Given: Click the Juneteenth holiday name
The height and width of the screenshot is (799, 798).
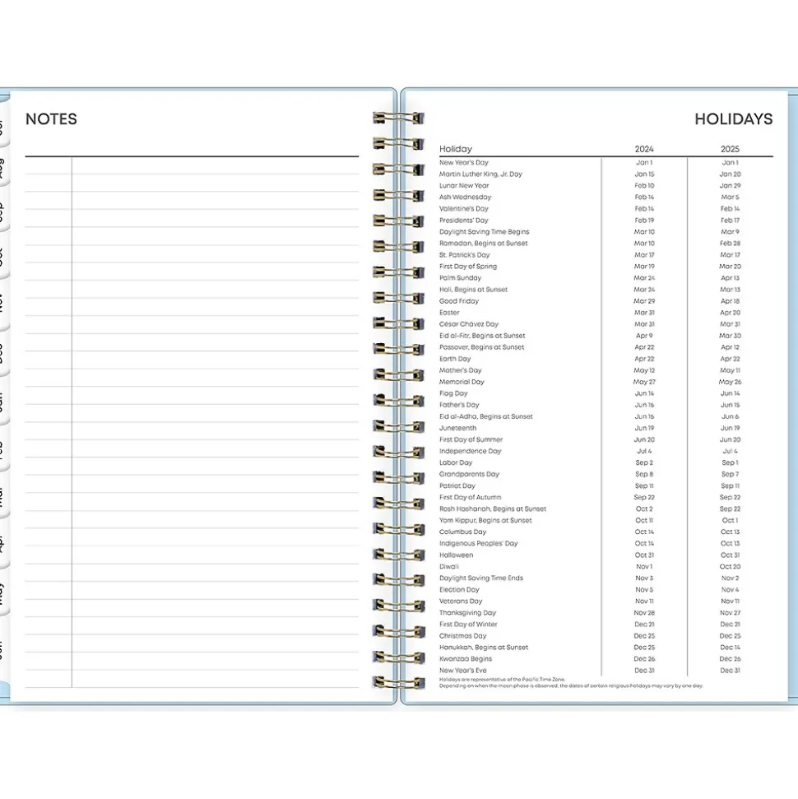Looking at the screenshot, I should (457, 428).
